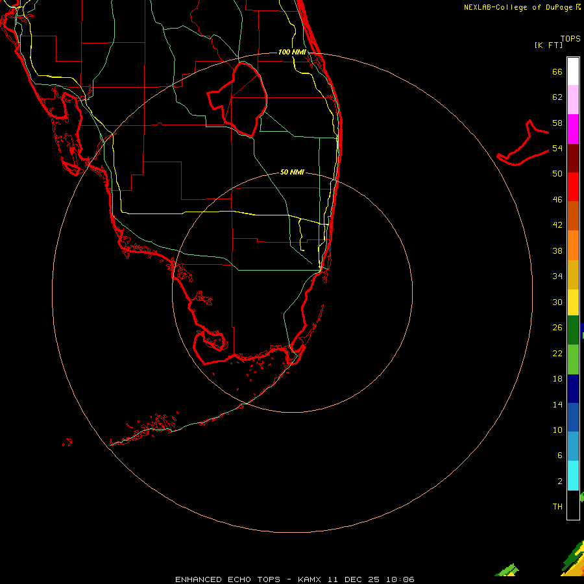
Task: Select the 100 NMI range ring label
Action: click(x=292, y=52)
